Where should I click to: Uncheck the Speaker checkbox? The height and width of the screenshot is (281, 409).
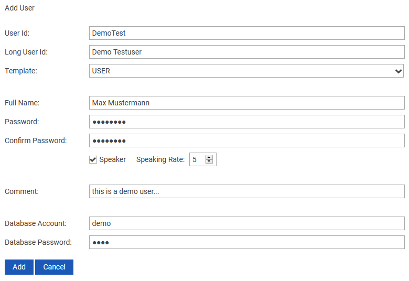pos(93,159)
